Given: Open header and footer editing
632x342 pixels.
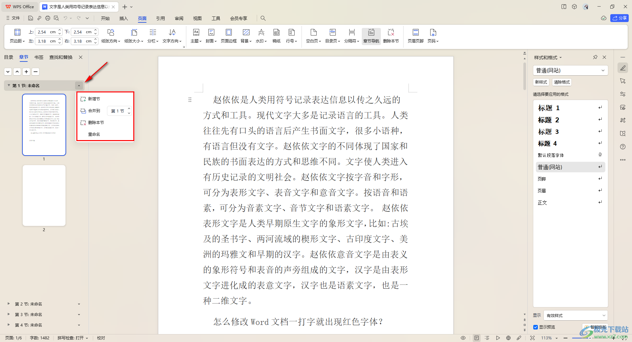Looking at the screenshot, I should pyautogui.click(x=415, y=36).
